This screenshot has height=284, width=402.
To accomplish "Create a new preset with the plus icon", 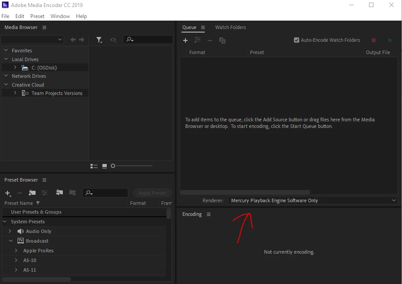I will [8, 193].
